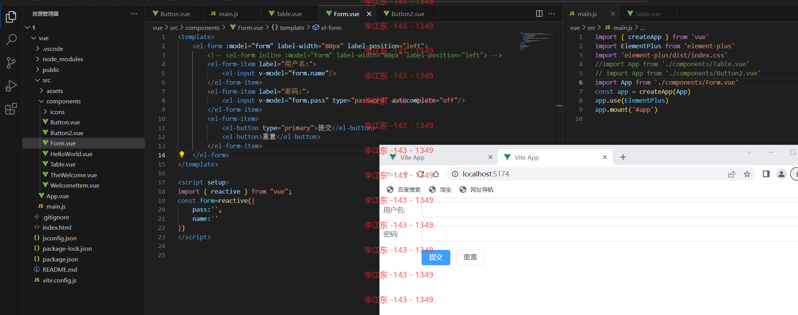The image size is (798, 315).
Task: Open the Run and Debug view
Action: pyautogui.click(x=11, y=86)
